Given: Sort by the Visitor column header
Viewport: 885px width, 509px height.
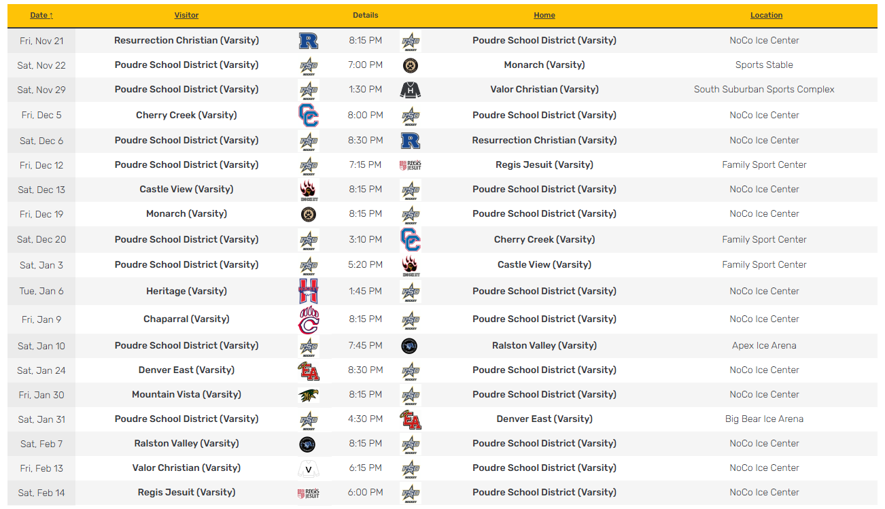Looking at the screenshot, I should pos(186,15).
